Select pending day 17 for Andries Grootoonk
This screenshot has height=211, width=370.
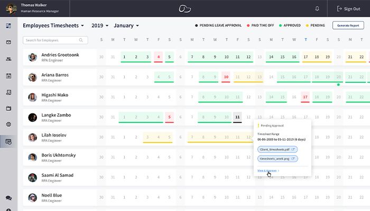(306, 57)
